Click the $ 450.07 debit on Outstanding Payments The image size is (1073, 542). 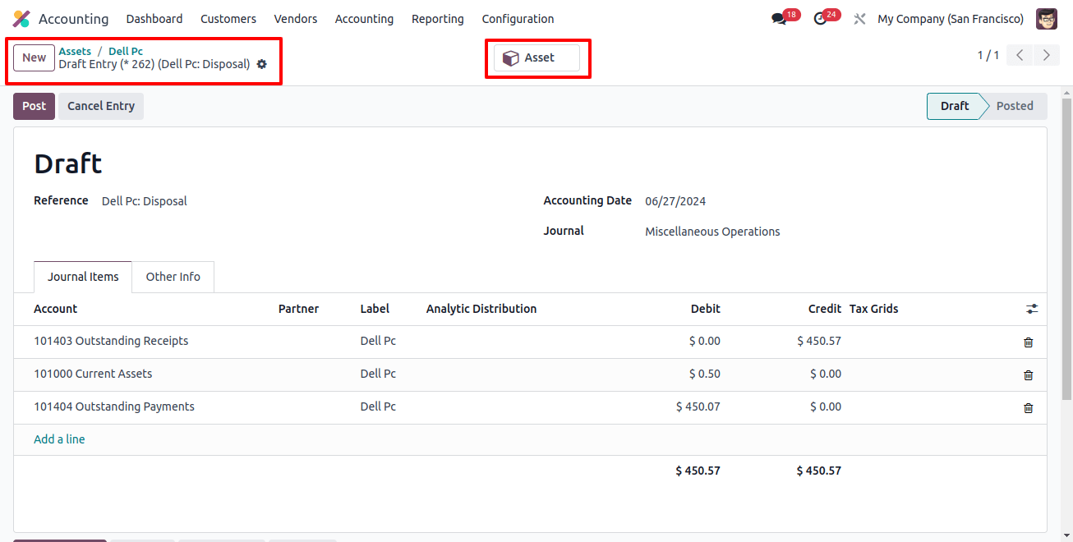[698, 406]
